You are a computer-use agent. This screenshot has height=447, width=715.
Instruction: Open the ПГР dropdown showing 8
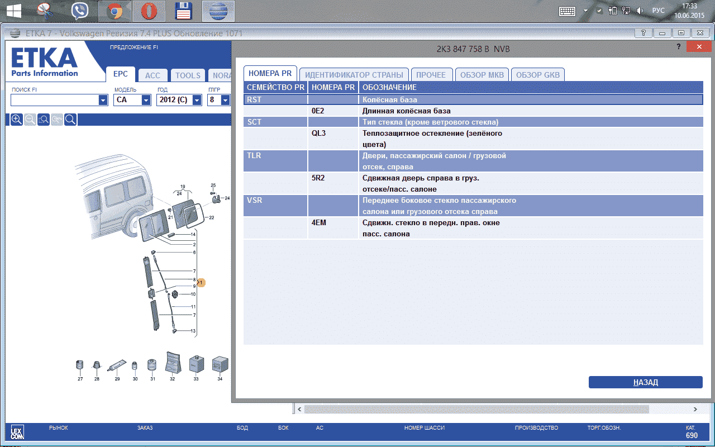(x=218, y=100)
